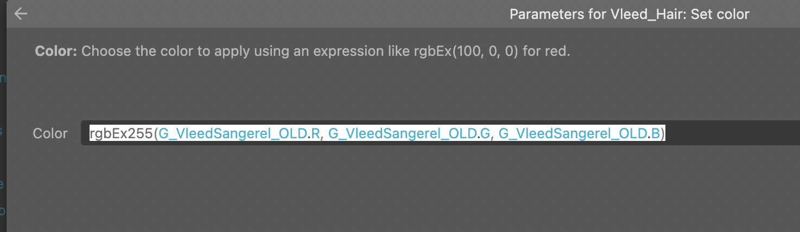Click the second G_VleedSangerel_OLD variable before .G
Image resolution: width=800 pixels, height=232 pixels.
(x=402, y=133)
